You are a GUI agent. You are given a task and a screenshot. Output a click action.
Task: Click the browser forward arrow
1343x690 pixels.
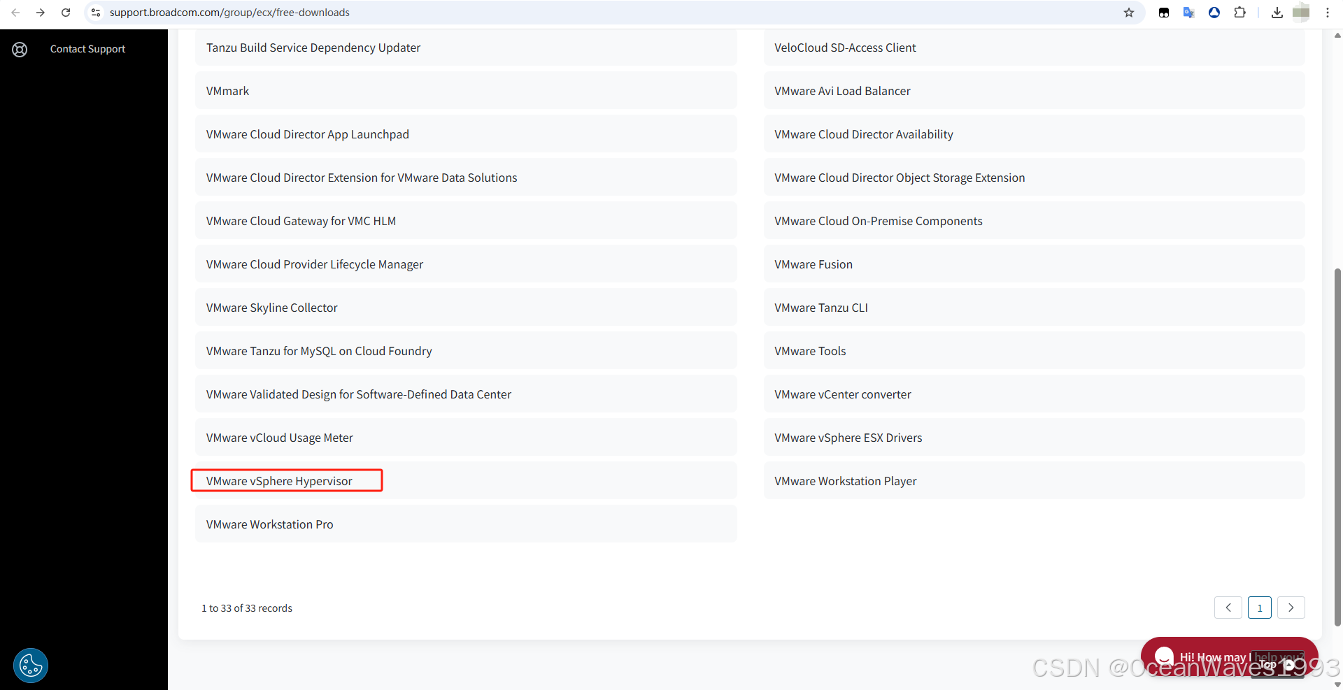click(x=41, y=13)
